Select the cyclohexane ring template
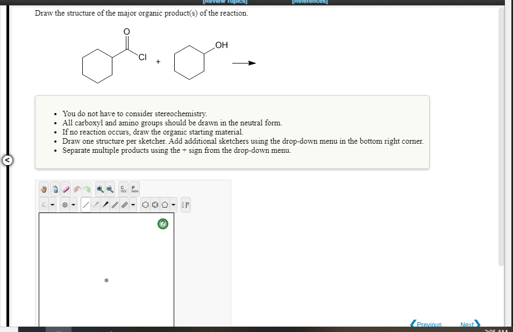The image size is (513, 332). tap(146, 205)
